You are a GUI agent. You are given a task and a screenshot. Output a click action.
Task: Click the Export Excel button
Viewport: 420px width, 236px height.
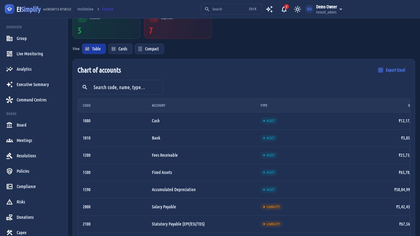[x=392, y=70]
